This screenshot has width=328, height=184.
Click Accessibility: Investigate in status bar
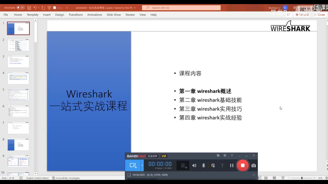[66, 178]
